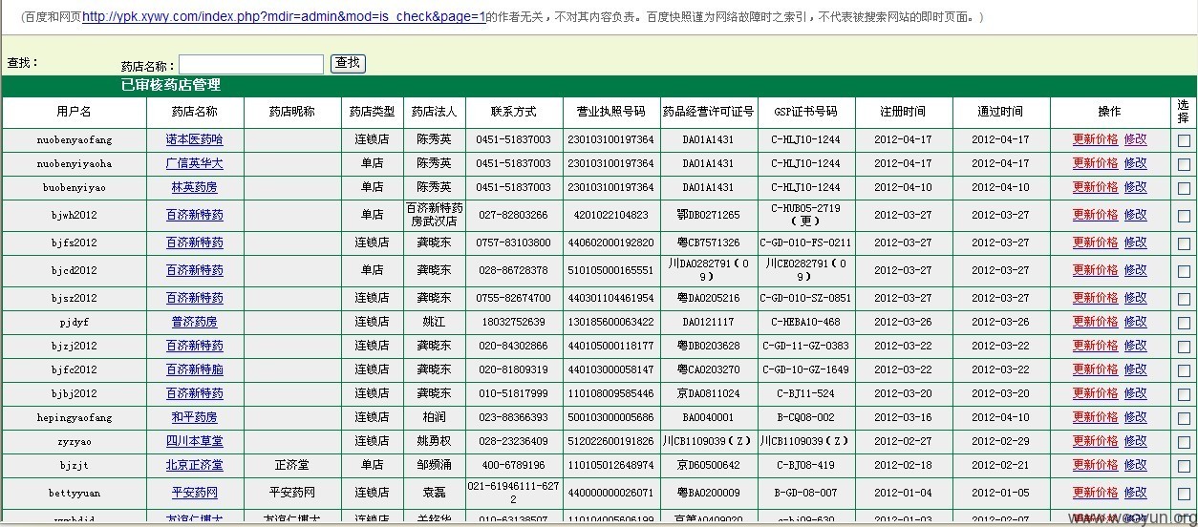Viewport: 1198px width, 527px height.
Task: Click the 已审核药店管理 section title
Action: (171, 86)
